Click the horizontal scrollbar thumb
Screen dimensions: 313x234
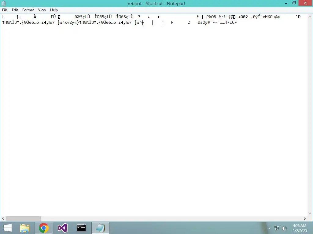coord(23,218)
